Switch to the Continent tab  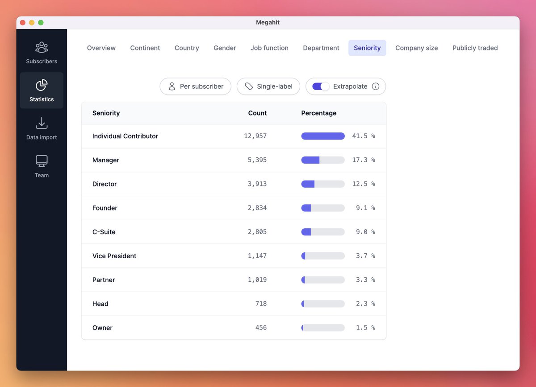145,48
